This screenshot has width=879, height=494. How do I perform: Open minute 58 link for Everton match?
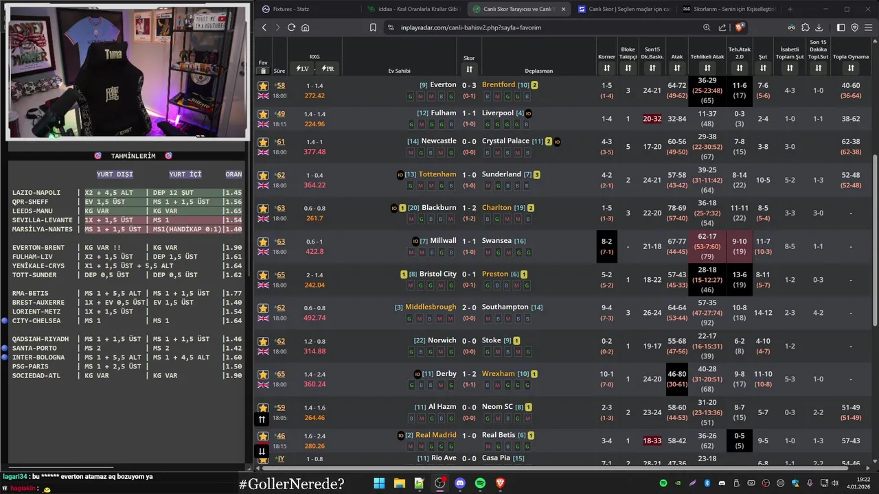point(280,86)
